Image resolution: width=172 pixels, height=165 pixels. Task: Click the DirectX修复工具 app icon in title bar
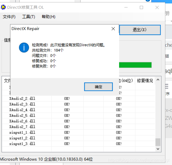coord(3,7)
